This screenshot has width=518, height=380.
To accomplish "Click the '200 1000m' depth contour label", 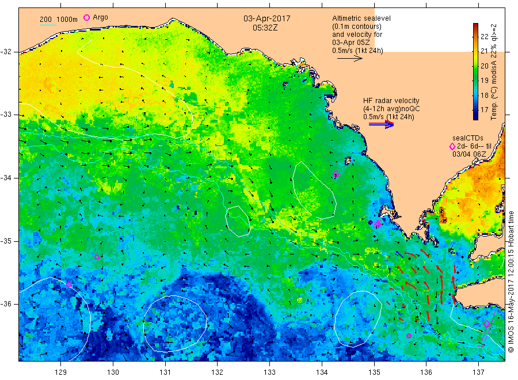I will click(59, 20).
